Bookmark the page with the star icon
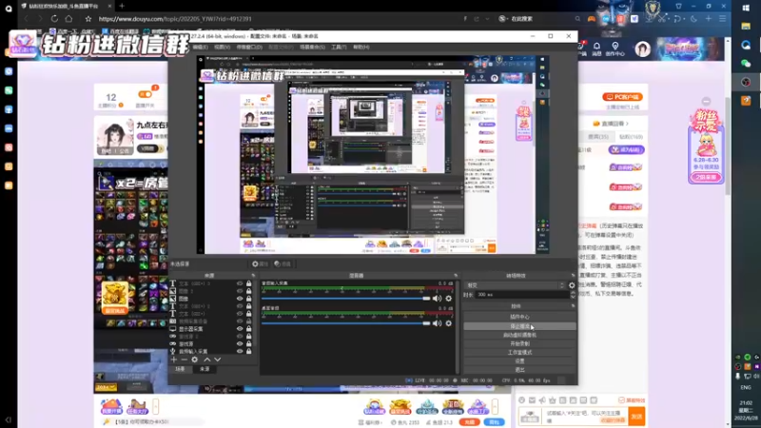 [x=88, y=18]
